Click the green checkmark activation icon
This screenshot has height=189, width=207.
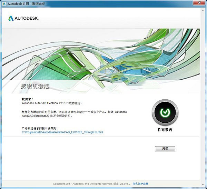click(165, 113)
